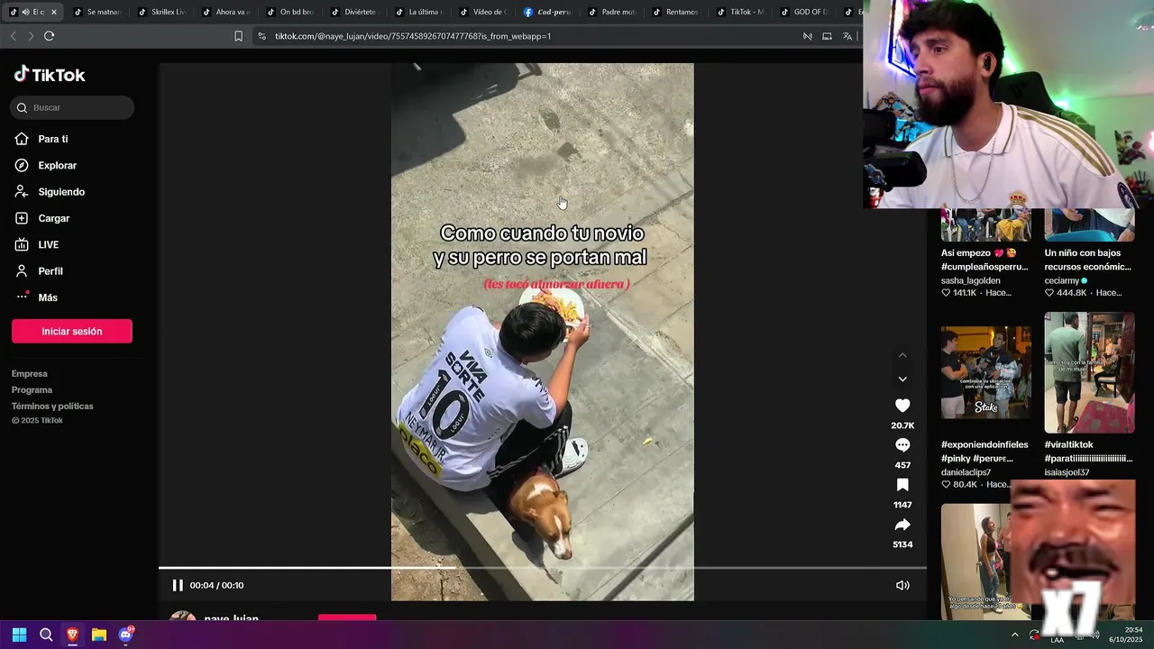Image resolution: width=1154 pixels, height=649 pixels.
Task: Switch to the Diviértete tab
Action: pyautogui.click(x=354, y=12)
